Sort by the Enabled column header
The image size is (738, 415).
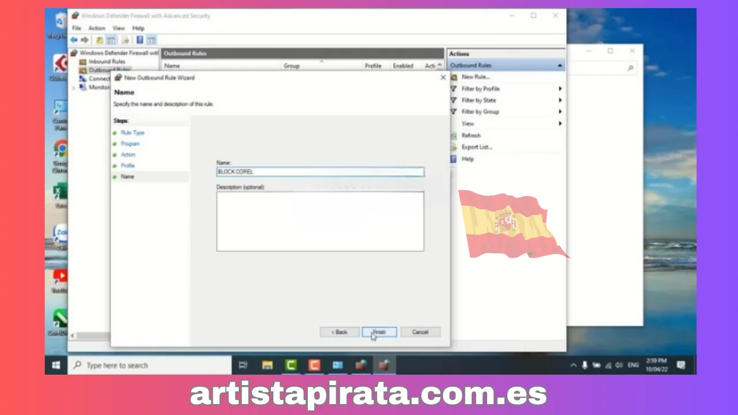click(x=403, y=66)
